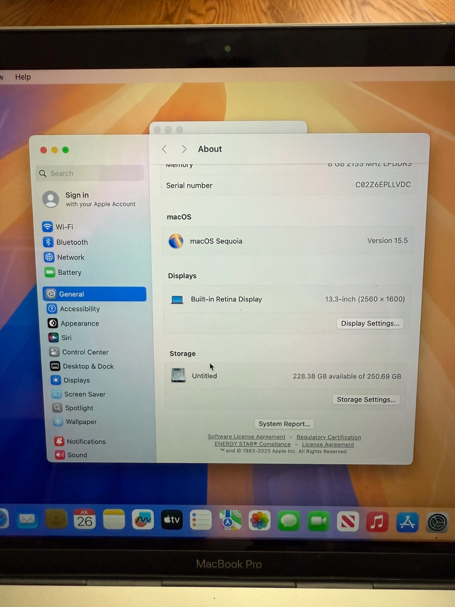The height and width of the screenshot is (607, 455).
Task: Go back using the left chevron
Action: (164, 149)
